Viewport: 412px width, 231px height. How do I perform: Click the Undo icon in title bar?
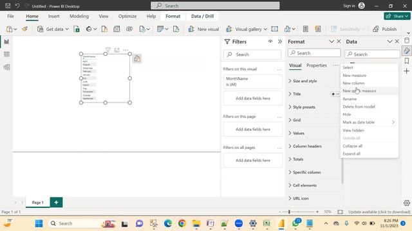tap(17, 6)
